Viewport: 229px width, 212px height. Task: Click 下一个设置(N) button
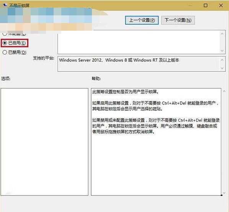coord(178,20)
